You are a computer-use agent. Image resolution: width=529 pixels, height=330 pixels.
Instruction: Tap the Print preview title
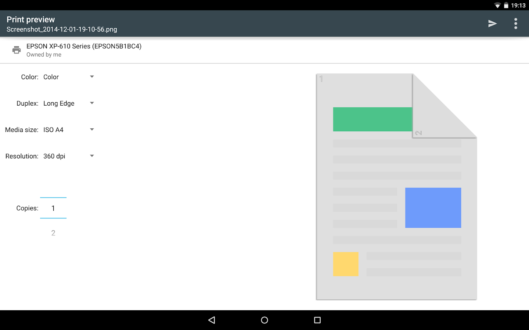coord(31,19)
